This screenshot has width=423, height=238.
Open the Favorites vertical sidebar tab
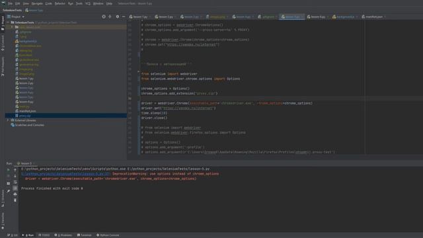pos(3,221)
